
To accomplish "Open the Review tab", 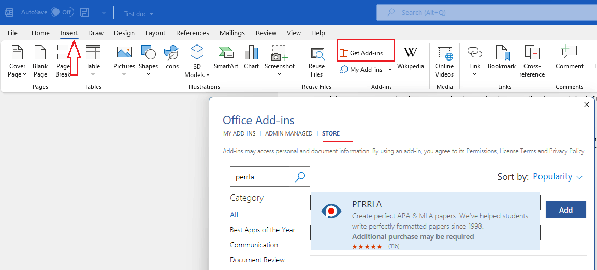I will tap(266, 33).
